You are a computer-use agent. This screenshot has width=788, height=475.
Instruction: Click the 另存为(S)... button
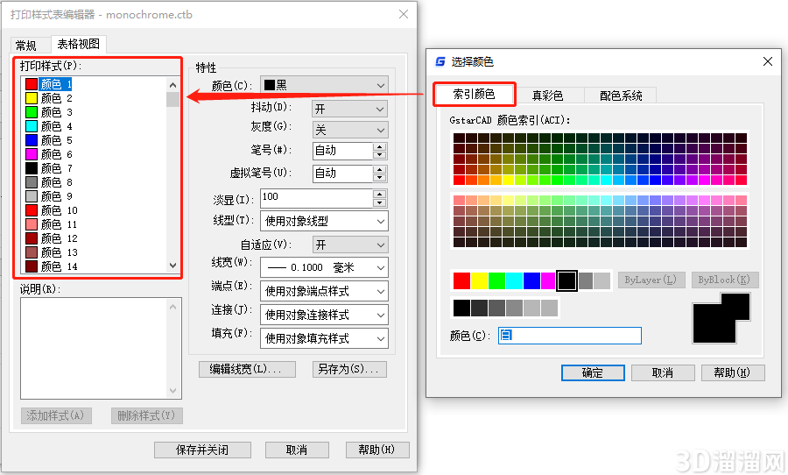tap(349, 369)
